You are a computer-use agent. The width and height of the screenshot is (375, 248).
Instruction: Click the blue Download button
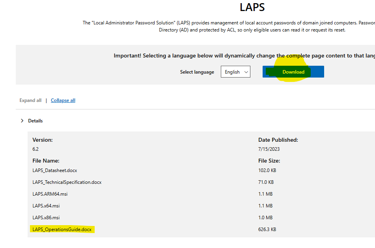293,72
